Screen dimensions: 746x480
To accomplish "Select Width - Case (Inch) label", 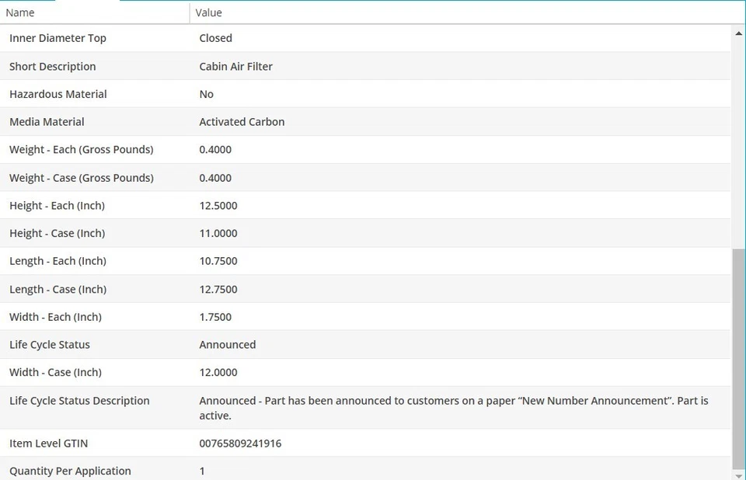I will point(55,372).
